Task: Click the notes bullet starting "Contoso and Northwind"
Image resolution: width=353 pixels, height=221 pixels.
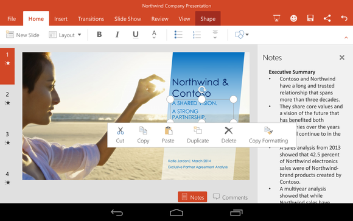Action: click(x=310, y=89)
